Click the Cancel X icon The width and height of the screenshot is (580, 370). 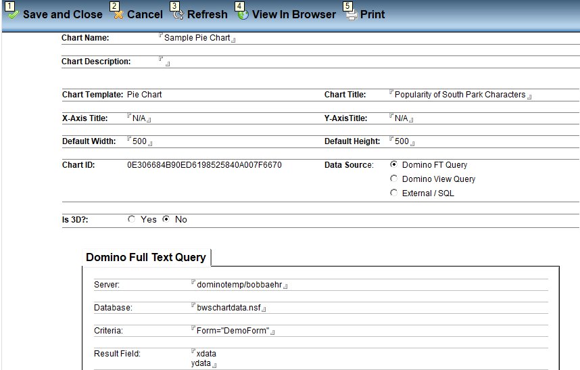[x=118, y=15]
